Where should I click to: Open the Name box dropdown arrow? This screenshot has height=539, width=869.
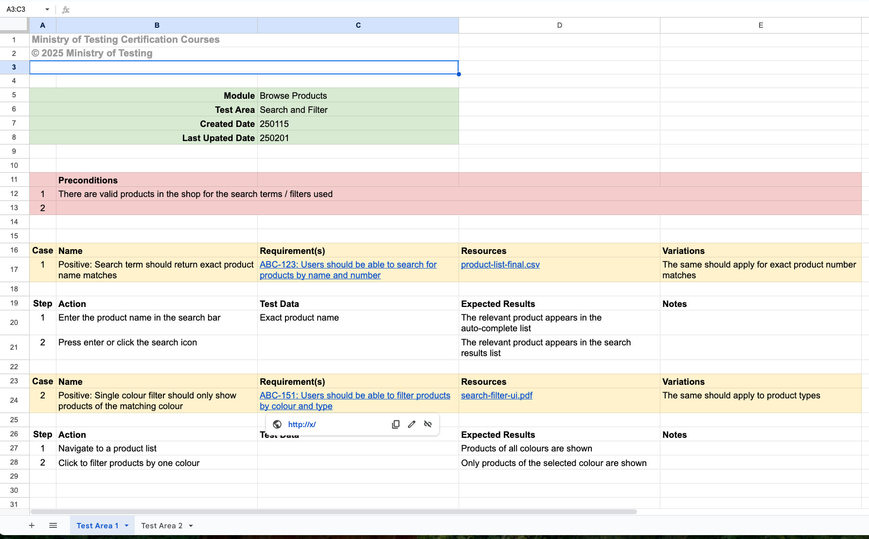(47, 9)
